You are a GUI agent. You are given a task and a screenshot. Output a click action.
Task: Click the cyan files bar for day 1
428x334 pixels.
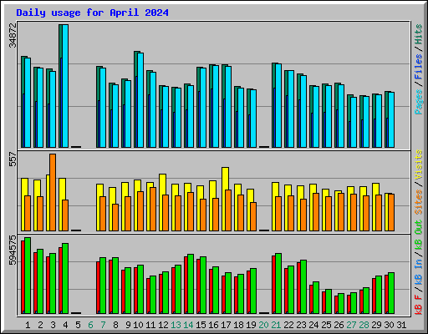click(x=28, y=103)
